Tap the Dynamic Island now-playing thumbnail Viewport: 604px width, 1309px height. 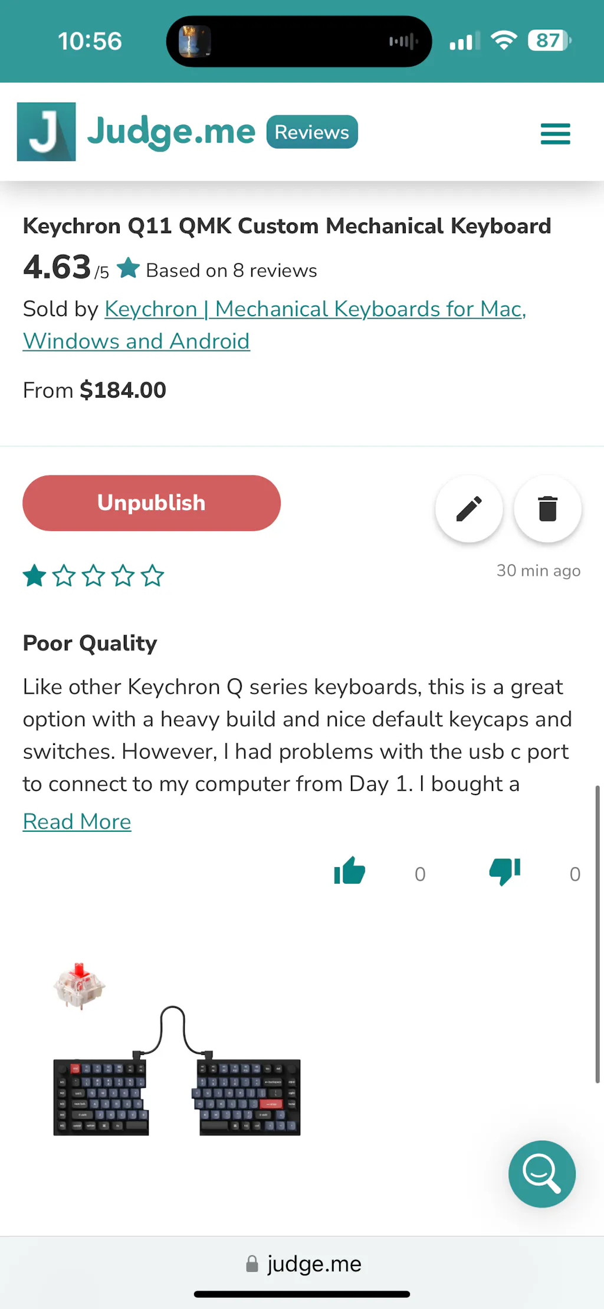195,41
